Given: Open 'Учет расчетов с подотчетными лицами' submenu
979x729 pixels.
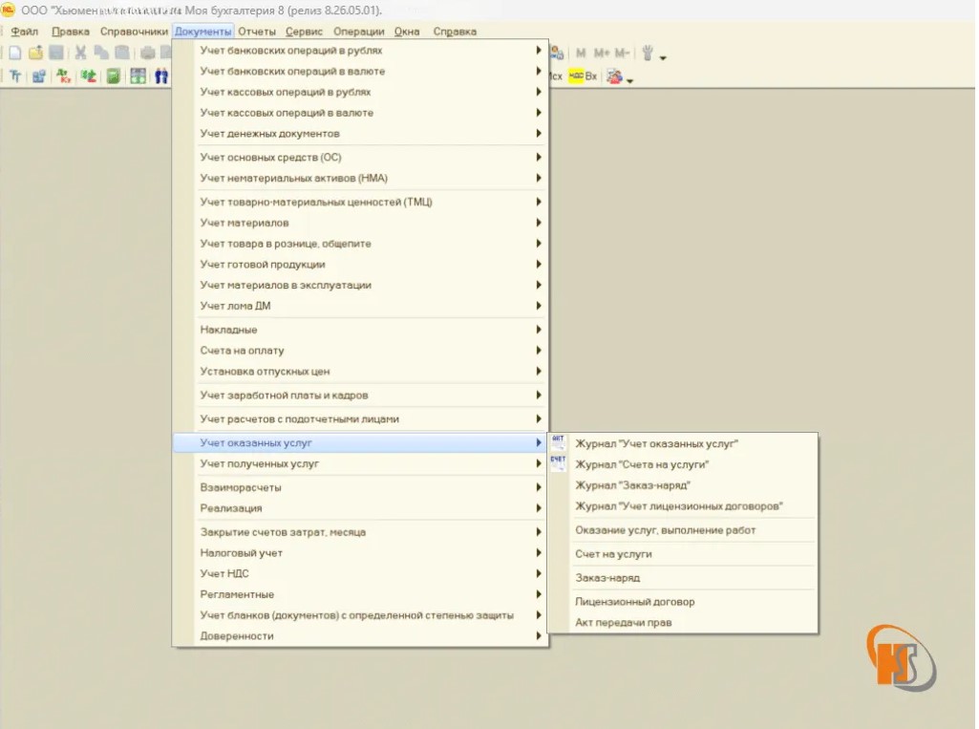Looking at the screenshot, I should coord(360,418).
